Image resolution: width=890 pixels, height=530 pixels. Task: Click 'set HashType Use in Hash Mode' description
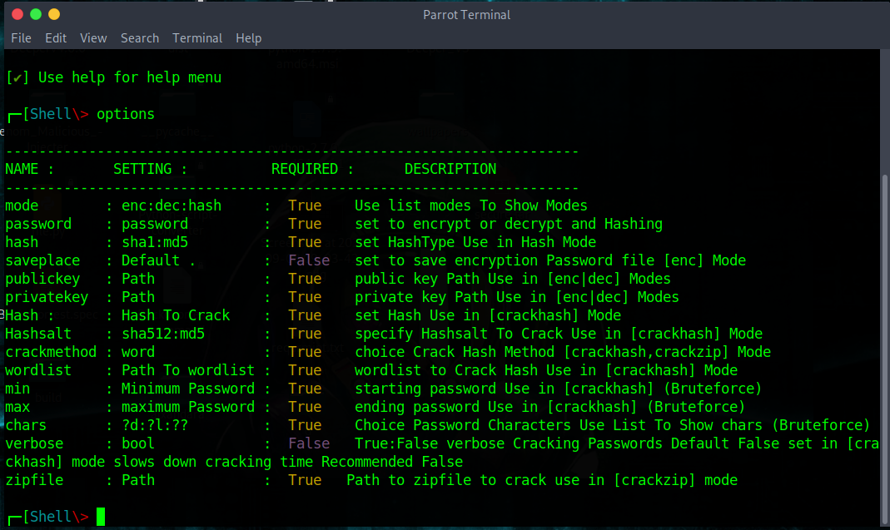click(x=475, y=242)
